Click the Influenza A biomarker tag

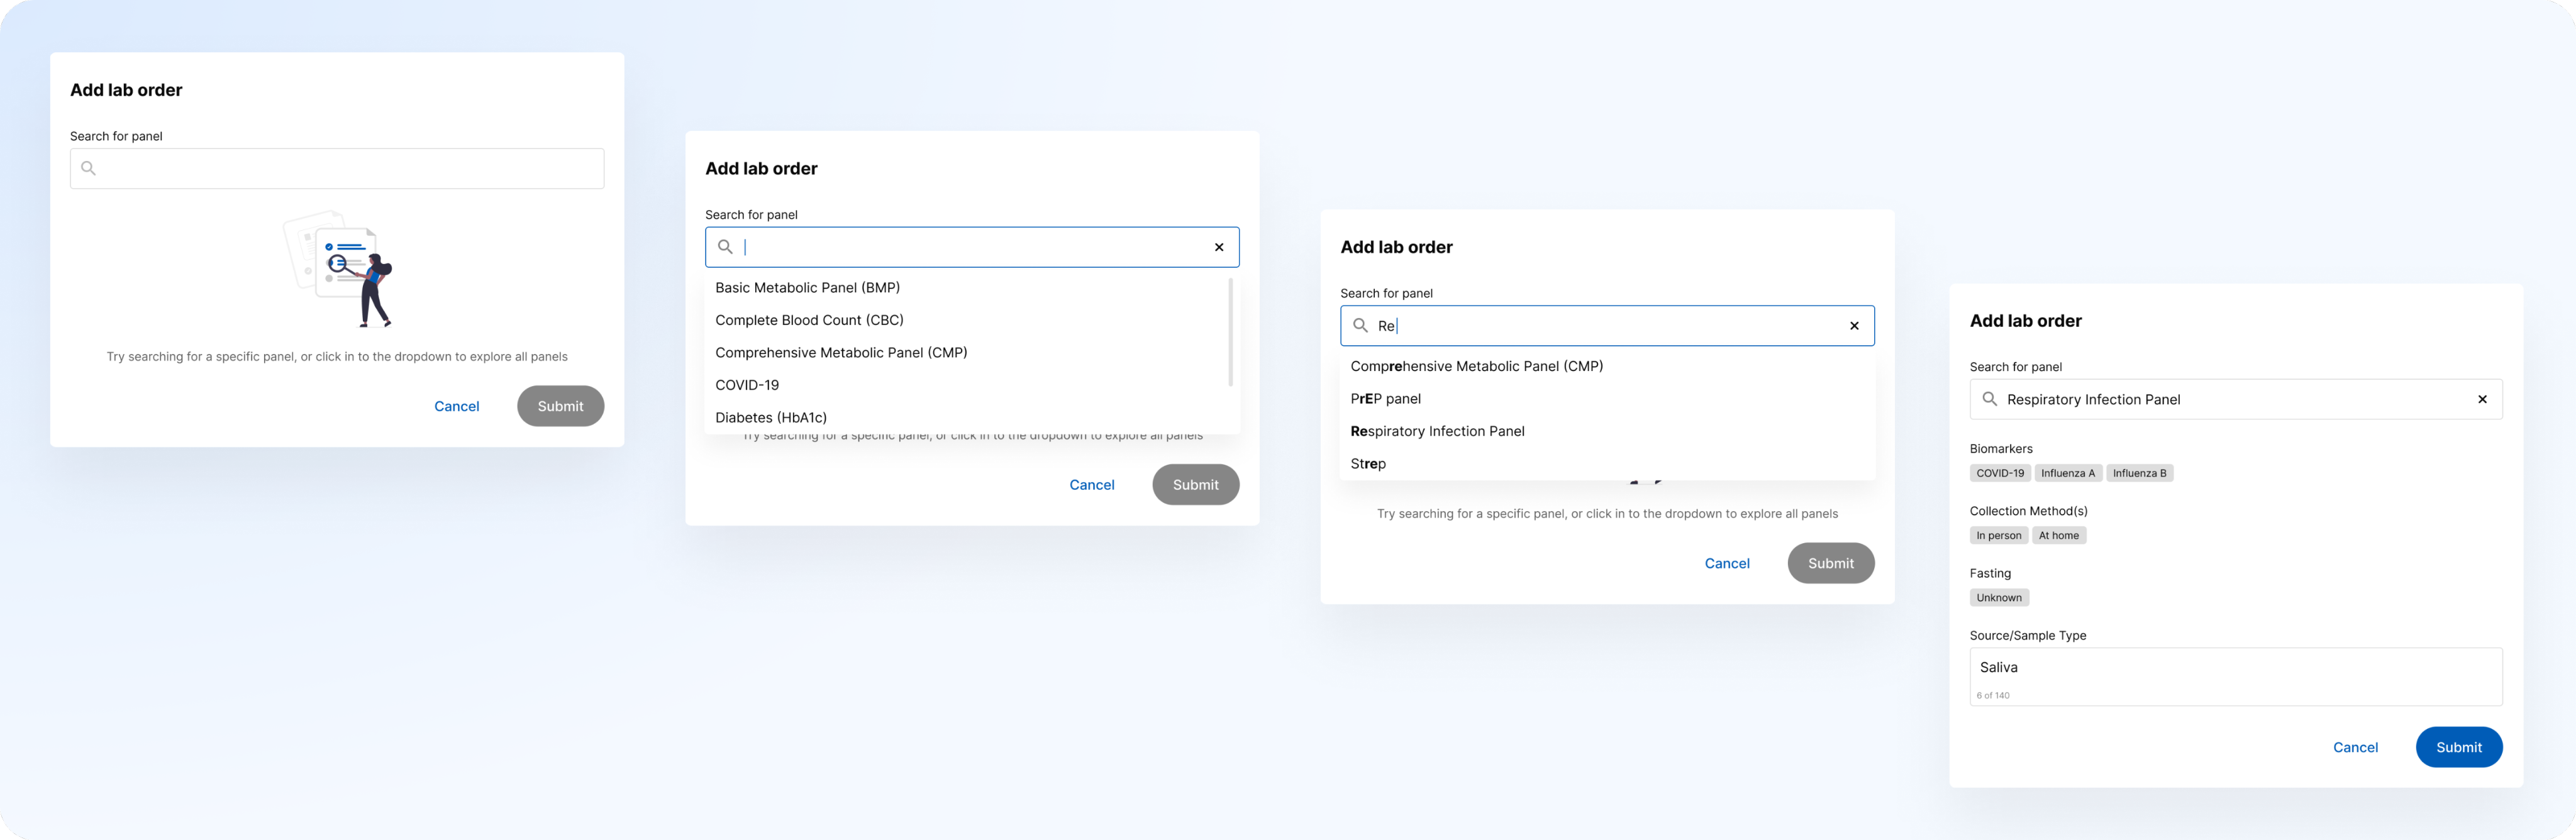(x=2067, y=473)
